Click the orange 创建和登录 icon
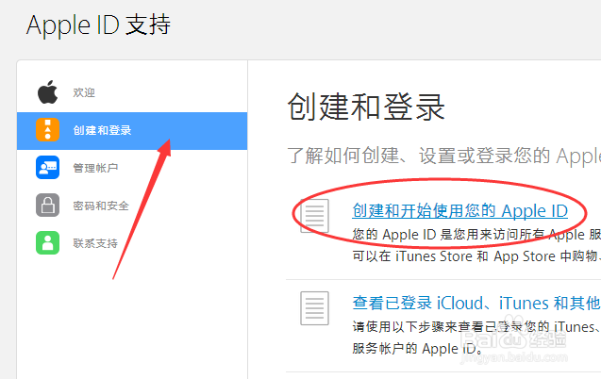601x379 pixels. click(x=47, y=130)
